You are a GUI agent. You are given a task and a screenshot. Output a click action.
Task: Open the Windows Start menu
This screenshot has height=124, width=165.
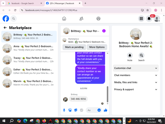pos(4,121)
